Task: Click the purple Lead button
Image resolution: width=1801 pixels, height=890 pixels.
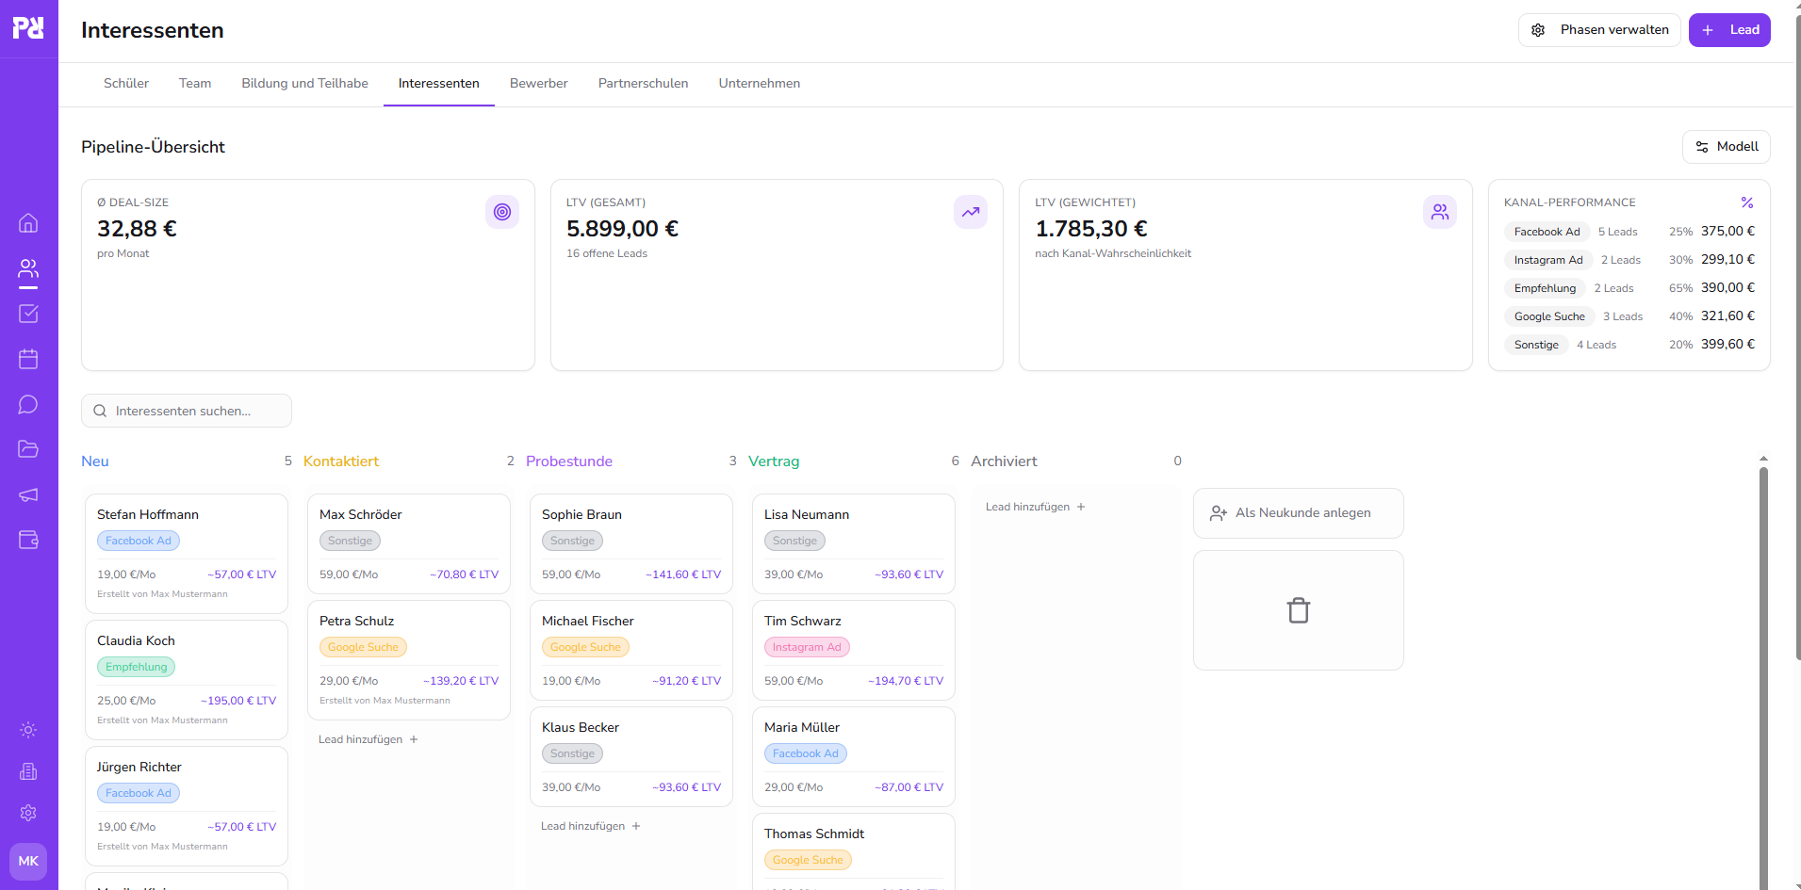Action: [1729, 30]
